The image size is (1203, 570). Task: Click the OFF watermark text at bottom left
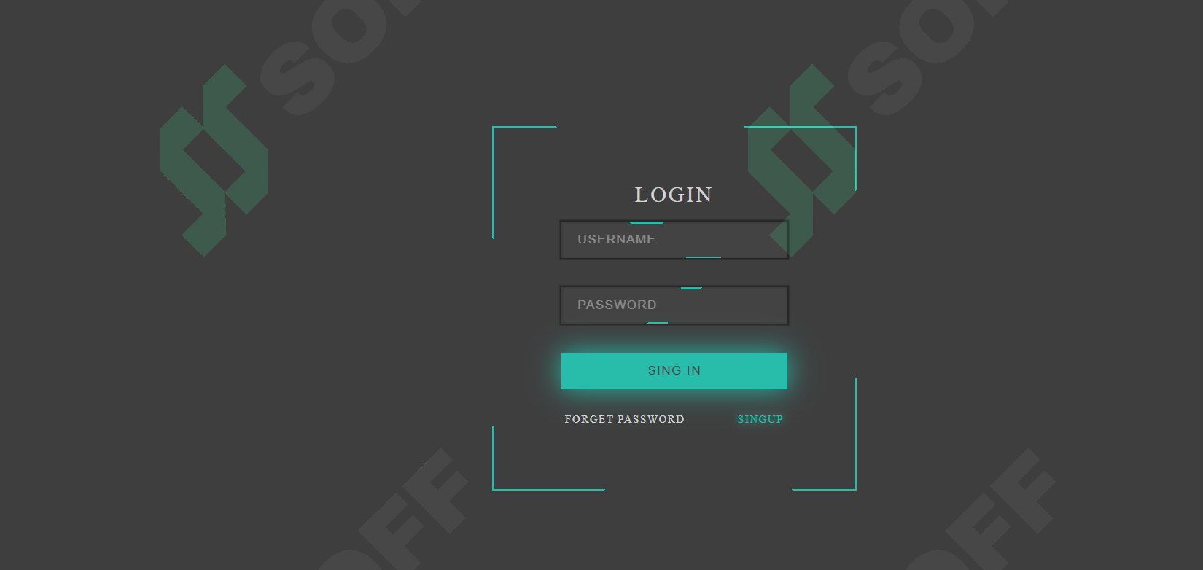[x=397, y=514]
